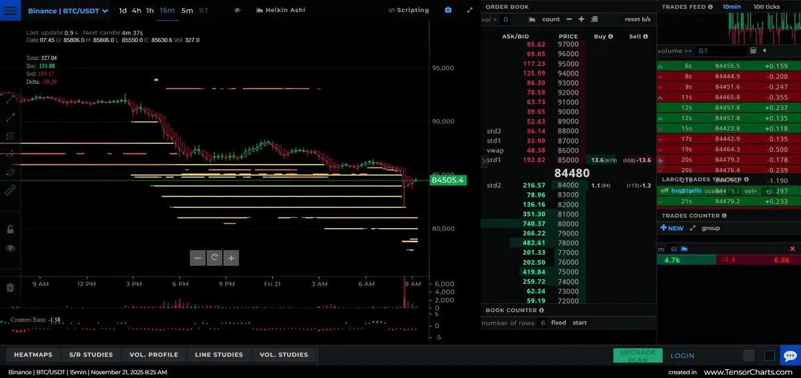Expand trades counter with arrows icon
The height and width of the screenshot is (378, 801).
(692, 228)
